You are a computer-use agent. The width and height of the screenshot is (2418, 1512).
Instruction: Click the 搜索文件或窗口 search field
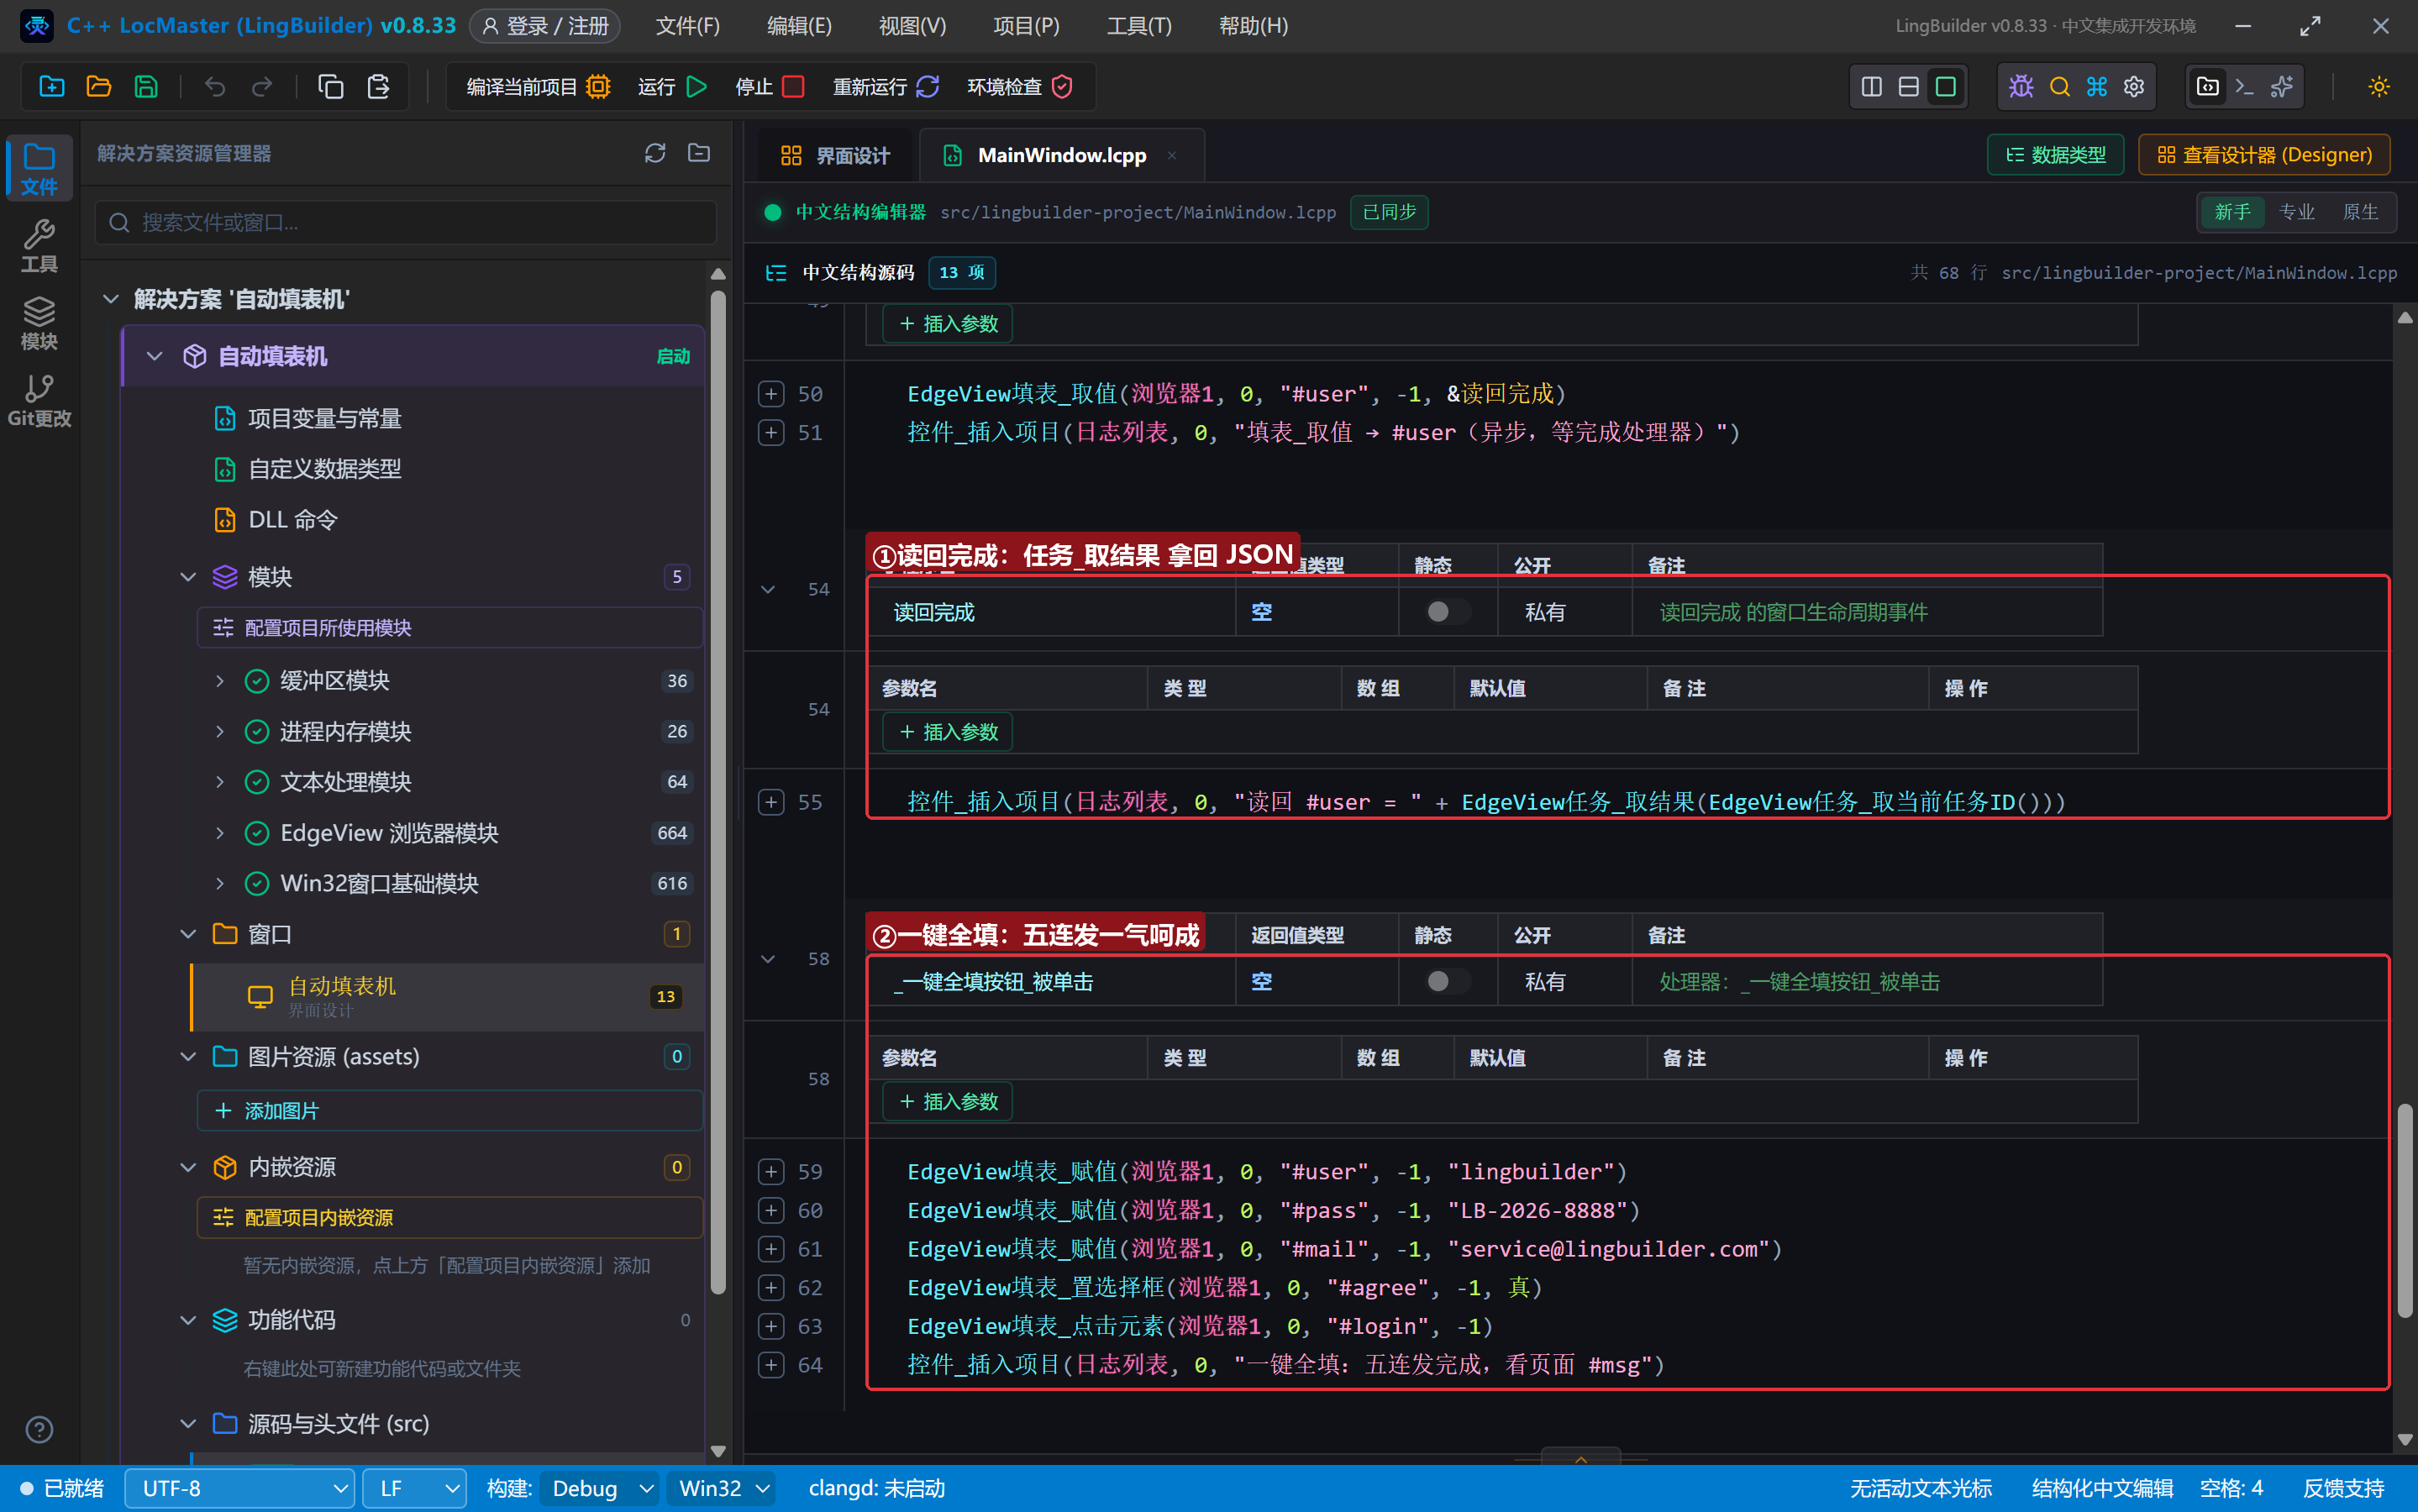click(x=406, y=222)
